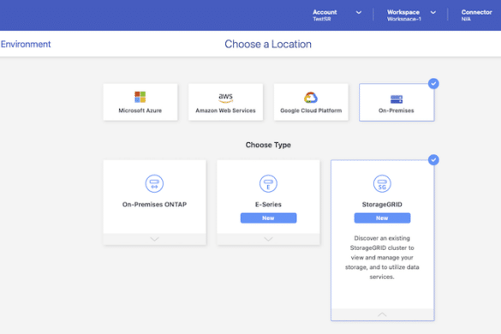Image resolution: width=501 pixels, height=334 pixels.
Task: Click the On-Premises server icon
Action: tap(397, 99)
